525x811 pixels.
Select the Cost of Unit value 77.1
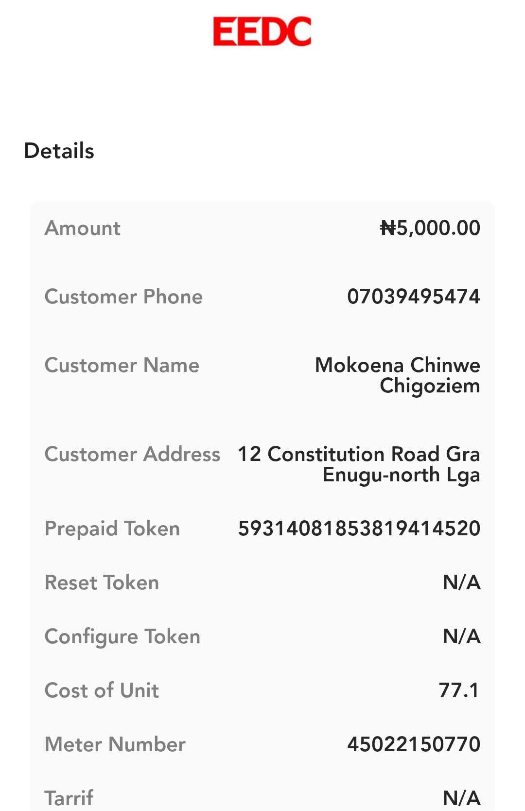click(x=459, y=690)
